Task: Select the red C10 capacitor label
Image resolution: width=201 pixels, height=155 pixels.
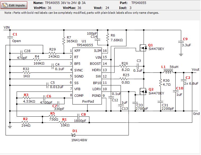Action: click(x=180, y=88)
